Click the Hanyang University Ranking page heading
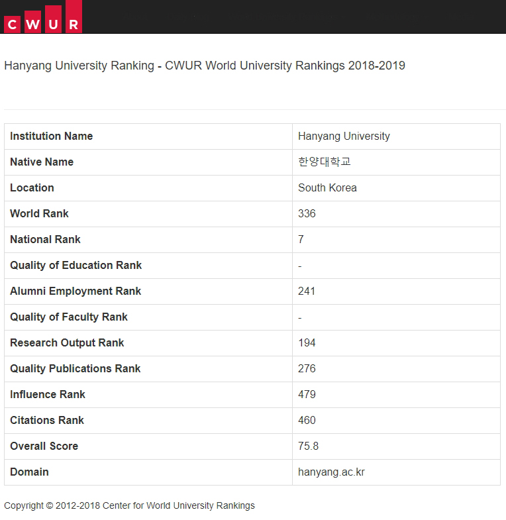This screenshot has width=506, height=520. 204,66
